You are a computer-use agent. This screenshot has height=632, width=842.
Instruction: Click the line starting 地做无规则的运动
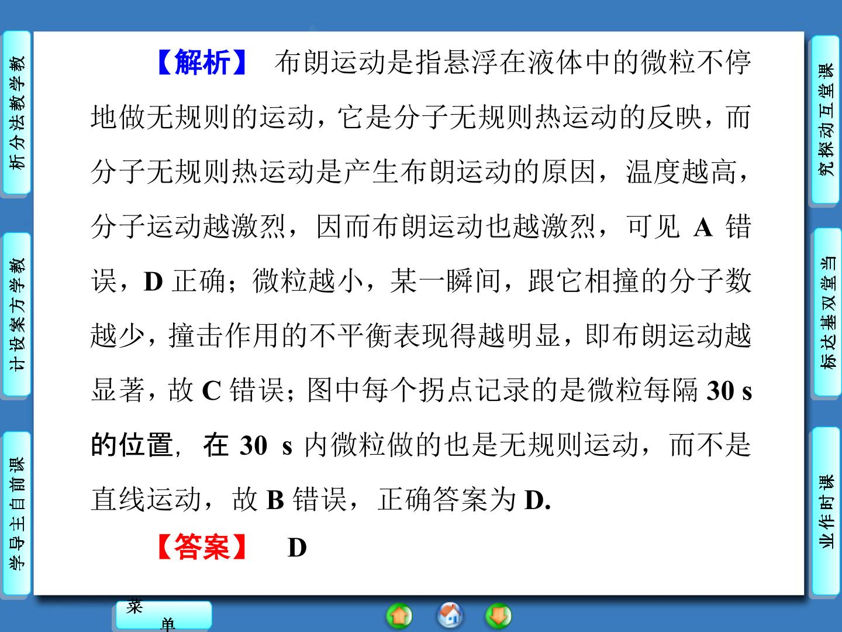pyautogui.click(x=421, y=118)
